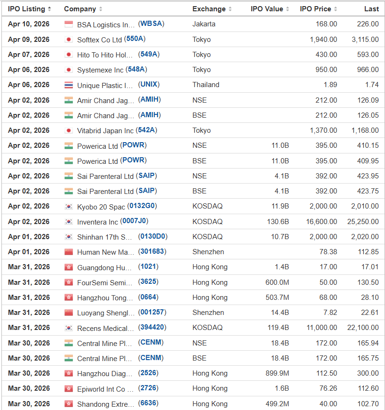Open the 301683 ticker link
Screen dimensions: 385x410
click(152, 251)
